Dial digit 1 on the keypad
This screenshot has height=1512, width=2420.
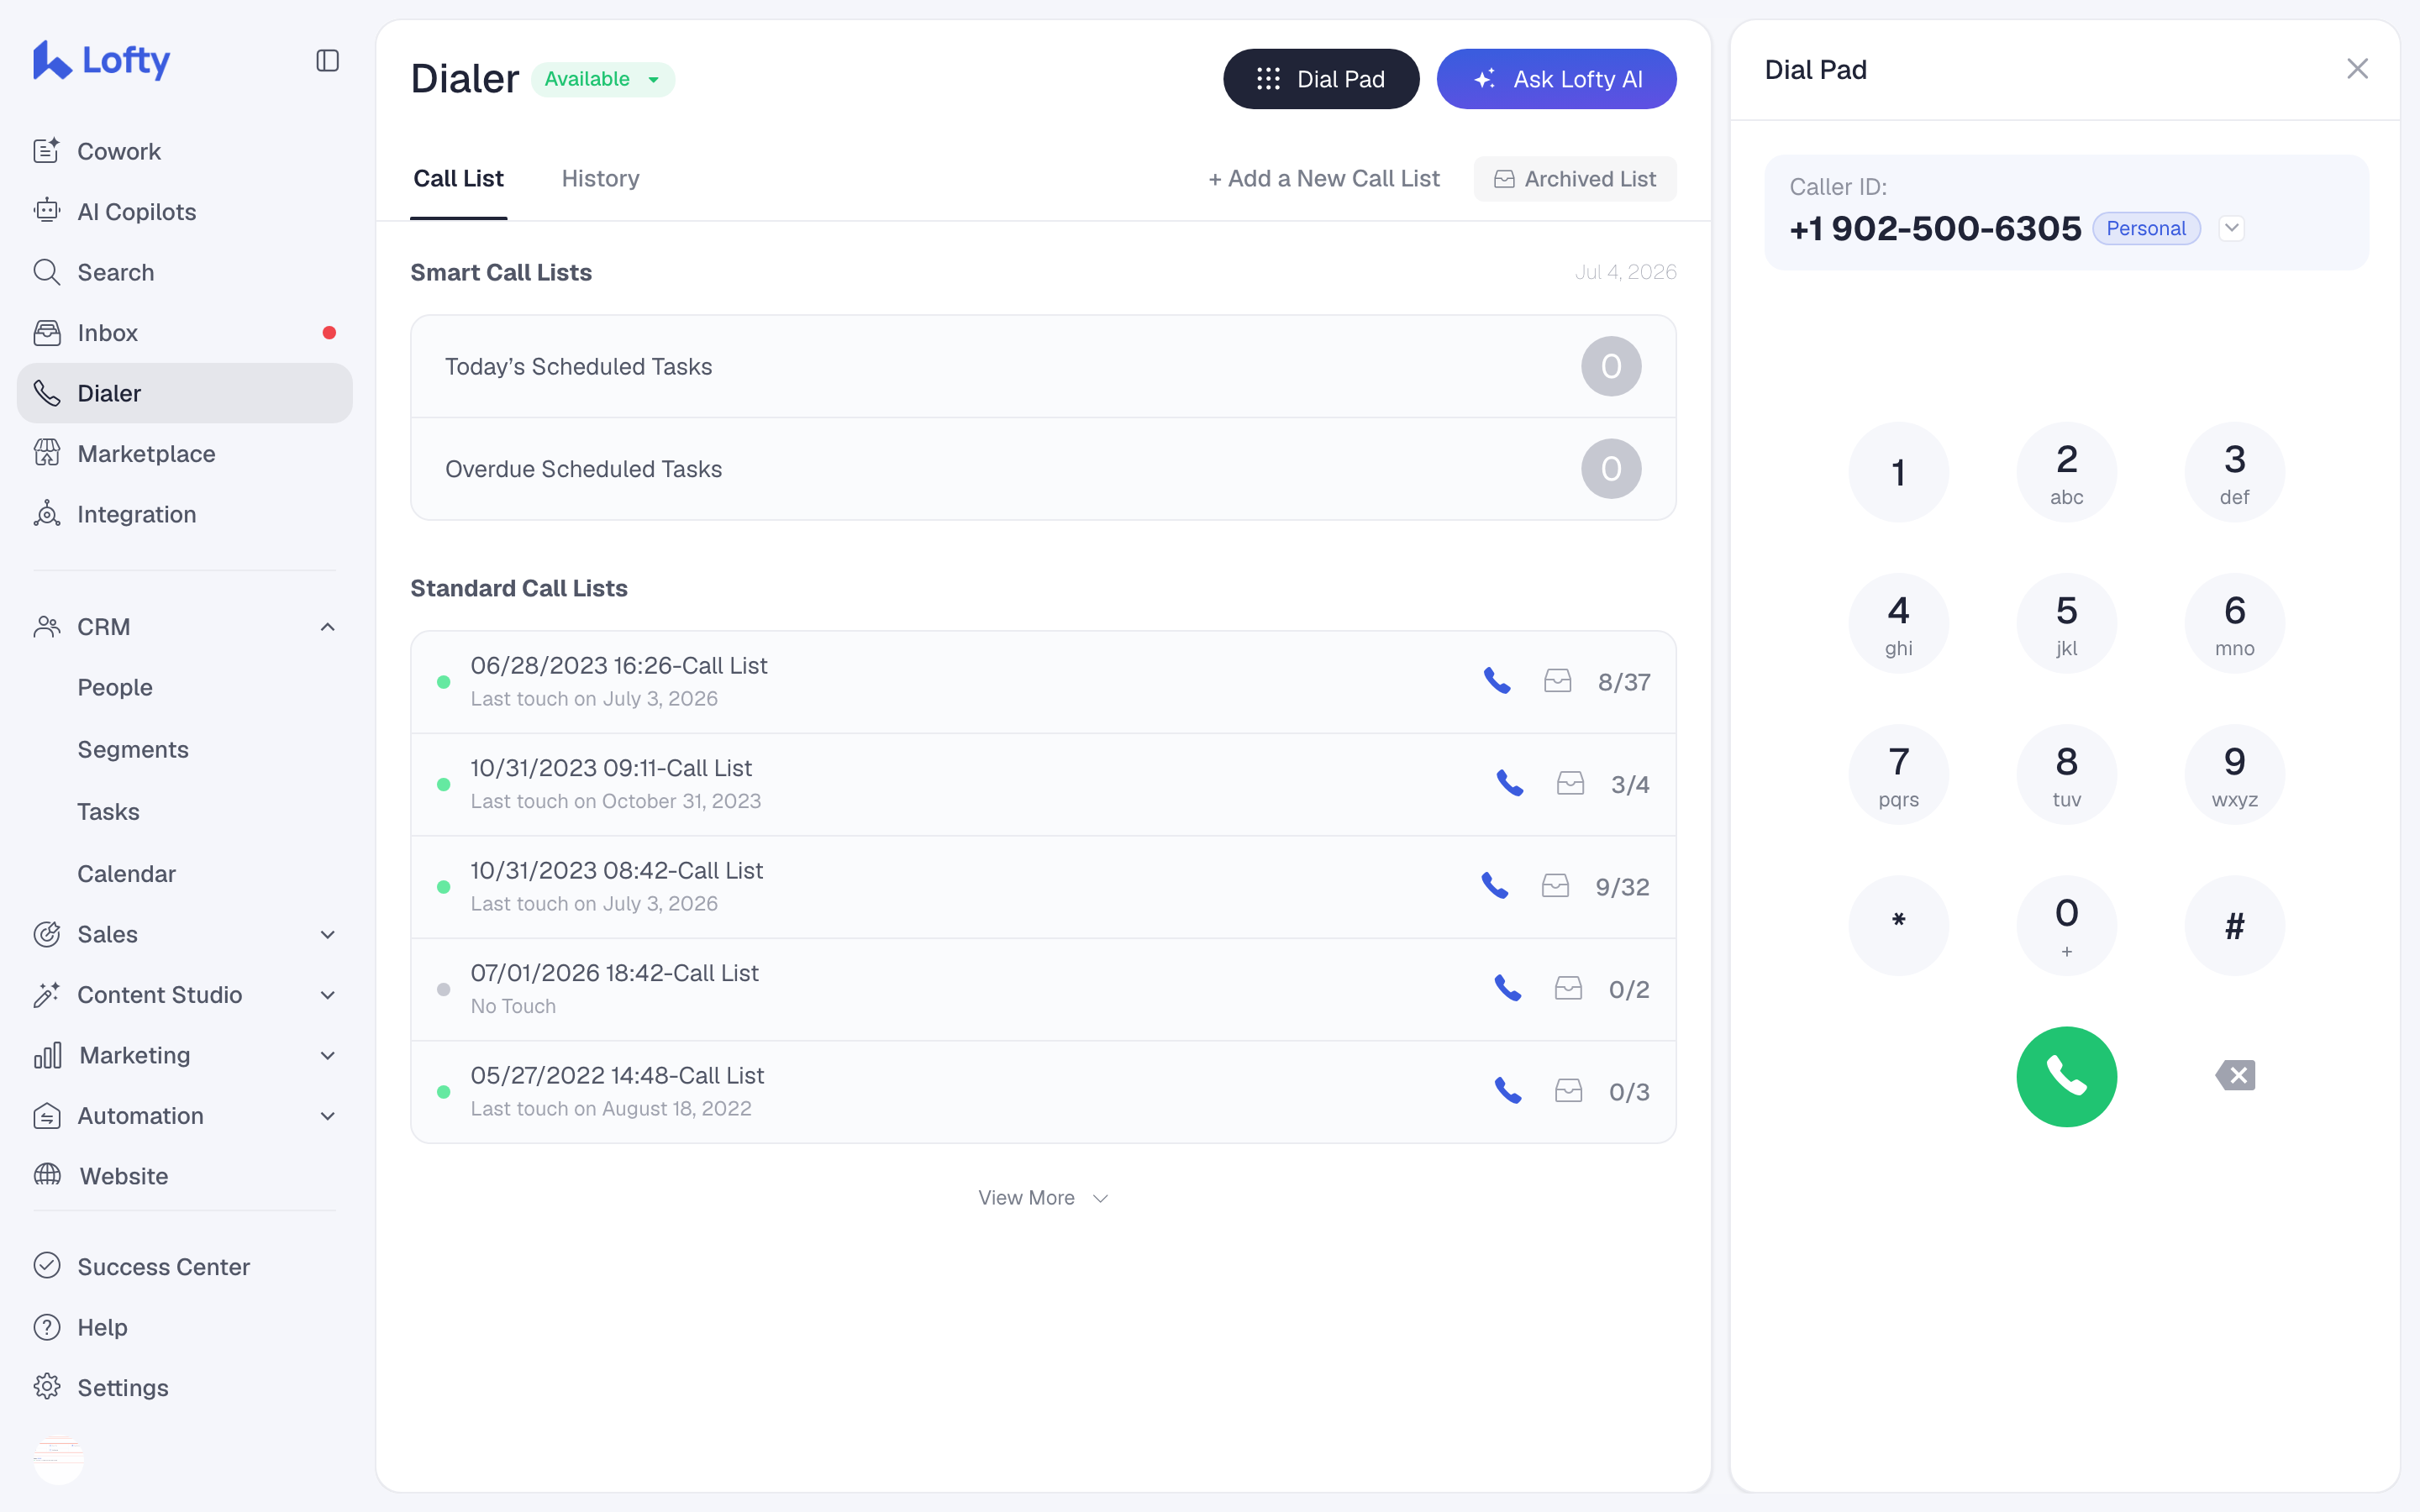coord(1898,472)
